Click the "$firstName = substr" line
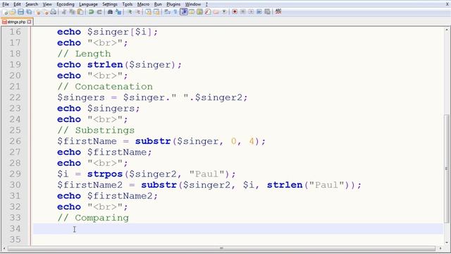 161,141
